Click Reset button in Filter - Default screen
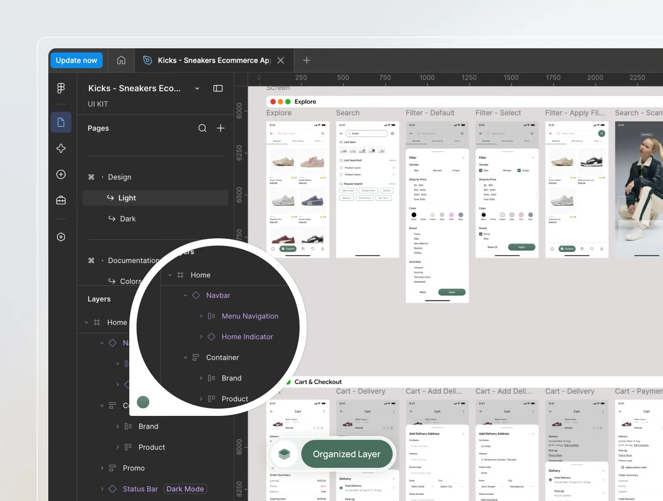 click(x=423, y=292)
